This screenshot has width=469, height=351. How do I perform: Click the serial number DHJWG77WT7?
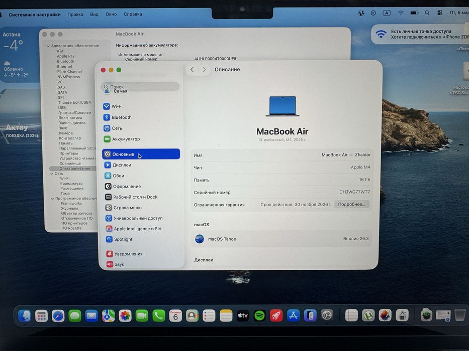tap(354, 192)
